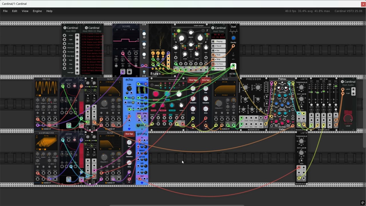Toggle the Dust bipolar +/- switch

[x=233, y=55]
